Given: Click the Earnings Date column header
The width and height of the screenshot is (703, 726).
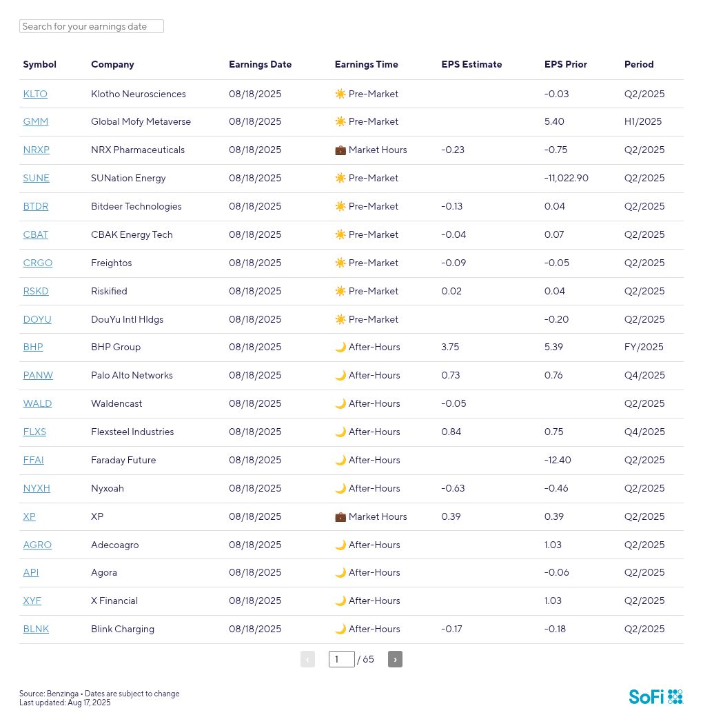Looking at the screenshot, I should 260,64.
